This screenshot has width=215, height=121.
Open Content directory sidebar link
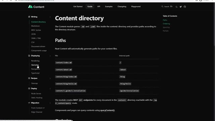[x=38, y=22]
